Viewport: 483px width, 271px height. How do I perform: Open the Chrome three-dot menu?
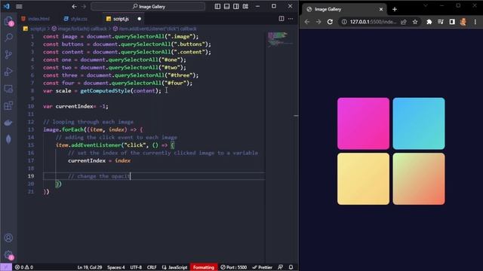tap(475, 22)
